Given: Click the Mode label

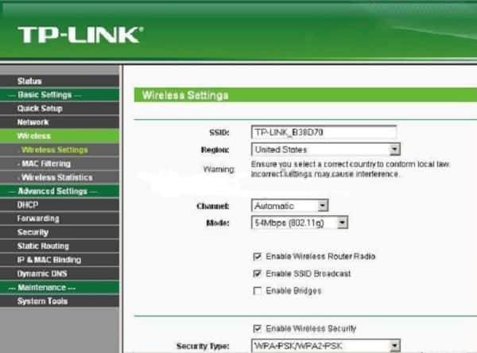Looking at the screenshot, I should click(218, 223).
